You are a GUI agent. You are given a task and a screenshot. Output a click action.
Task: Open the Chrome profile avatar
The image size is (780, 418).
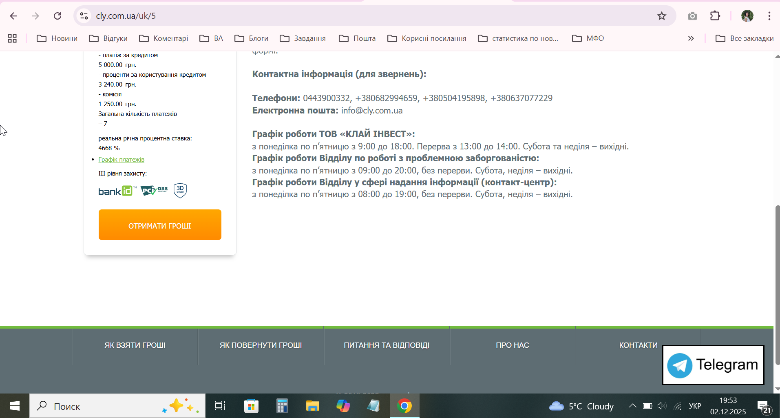pos(747,16)
